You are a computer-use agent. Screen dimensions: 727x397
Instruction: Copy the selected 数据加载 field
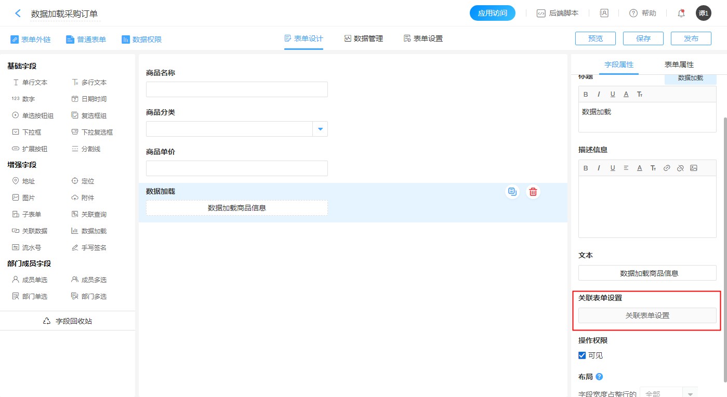[x=512, y=192]
